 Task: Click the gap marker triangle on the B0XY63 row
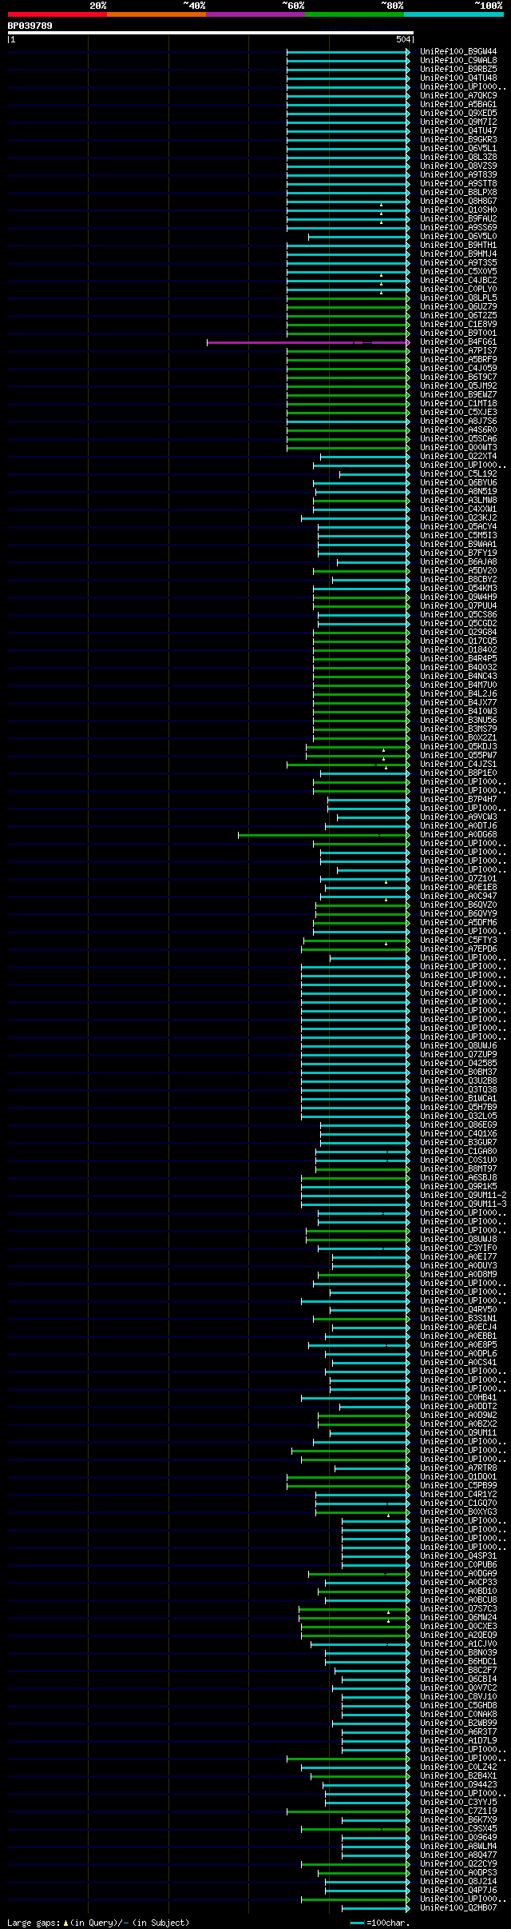(388, 1516)
